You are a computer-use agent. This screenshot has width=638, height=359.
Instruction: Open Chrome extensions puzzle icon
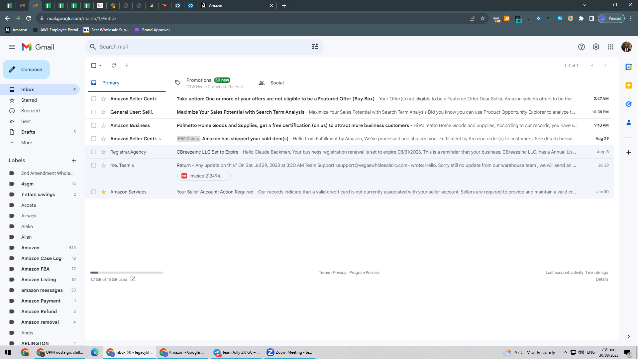(x=581, y=18)
